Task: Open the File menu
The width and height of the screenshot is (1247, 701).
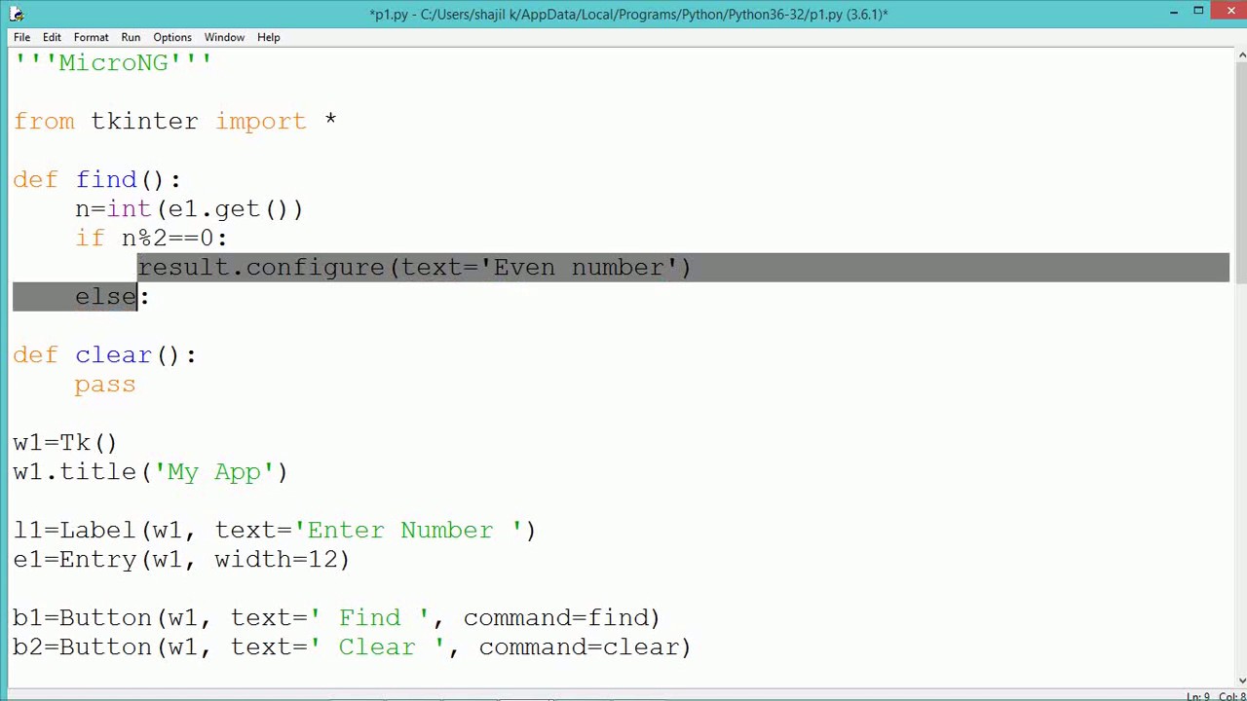Action: pyautogui.click(x=21, y=37)
